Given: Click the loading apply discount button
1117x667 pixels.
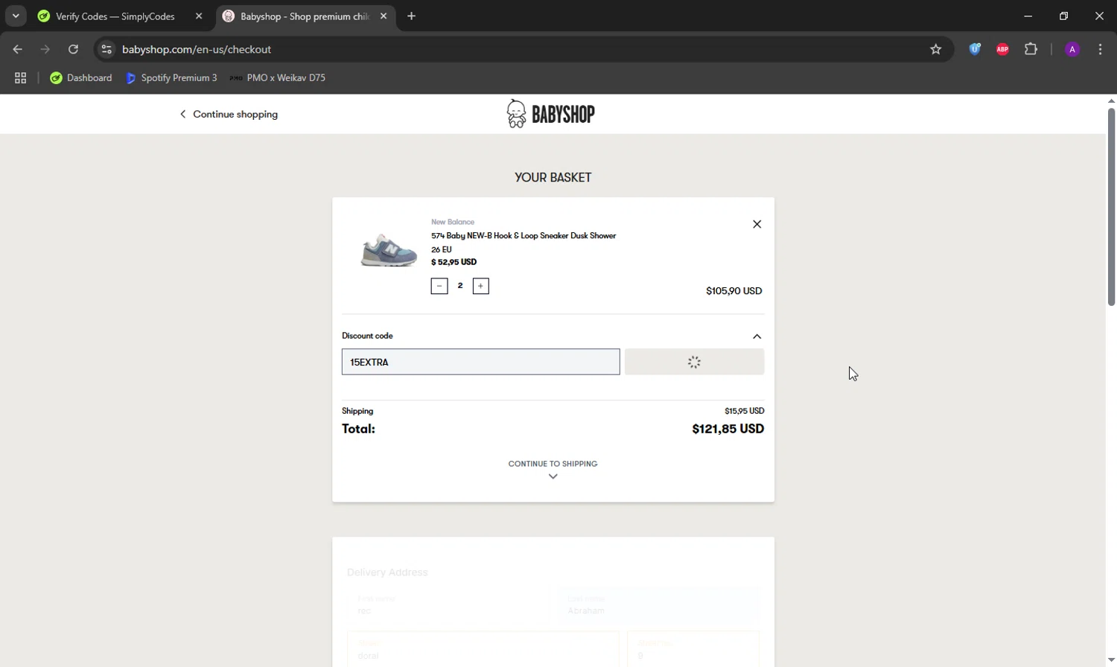Looking at the screenshot, I should pos(694,362).
